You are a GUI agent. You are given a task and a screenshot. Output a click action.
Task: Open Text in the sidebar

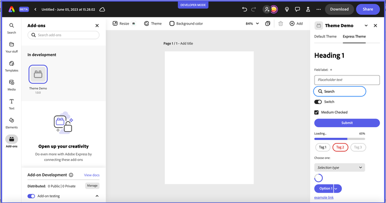tap(11, 104)
